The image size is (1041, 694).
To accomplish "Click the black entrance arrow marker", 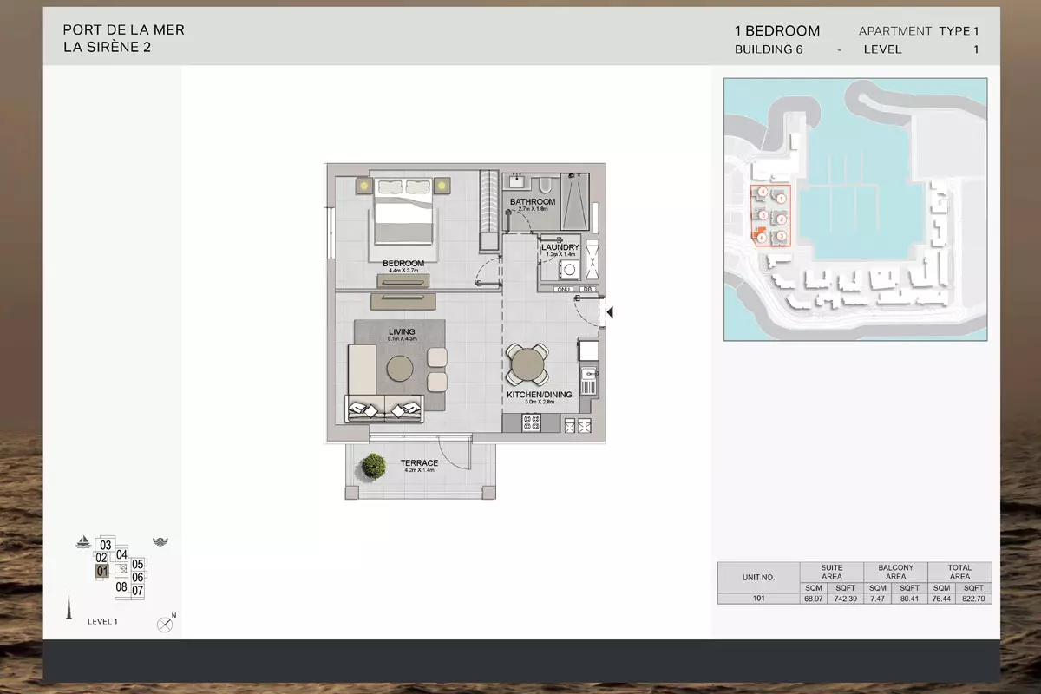I will (x=610, y=312).
